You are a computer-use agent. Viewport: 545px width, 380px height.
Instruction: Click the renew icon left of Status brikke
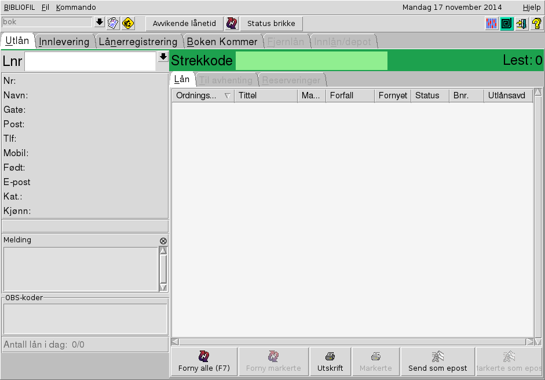(232, 23)
